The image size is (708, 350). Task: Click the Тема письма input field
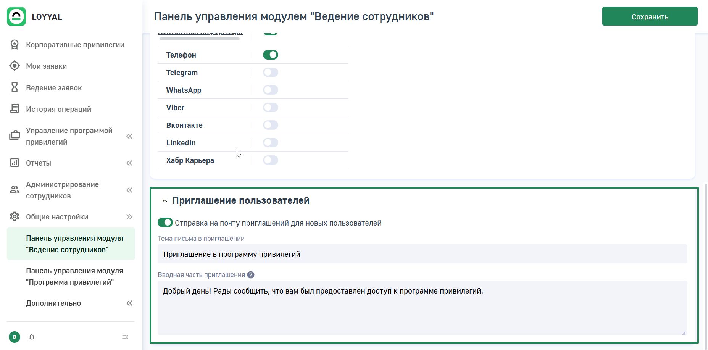point(422,254)
